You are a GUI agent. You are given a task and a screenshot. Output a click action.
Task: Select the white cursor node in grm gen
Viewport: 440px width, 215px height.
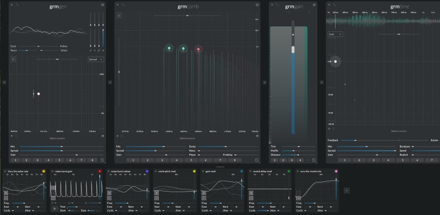coord(38,94)
